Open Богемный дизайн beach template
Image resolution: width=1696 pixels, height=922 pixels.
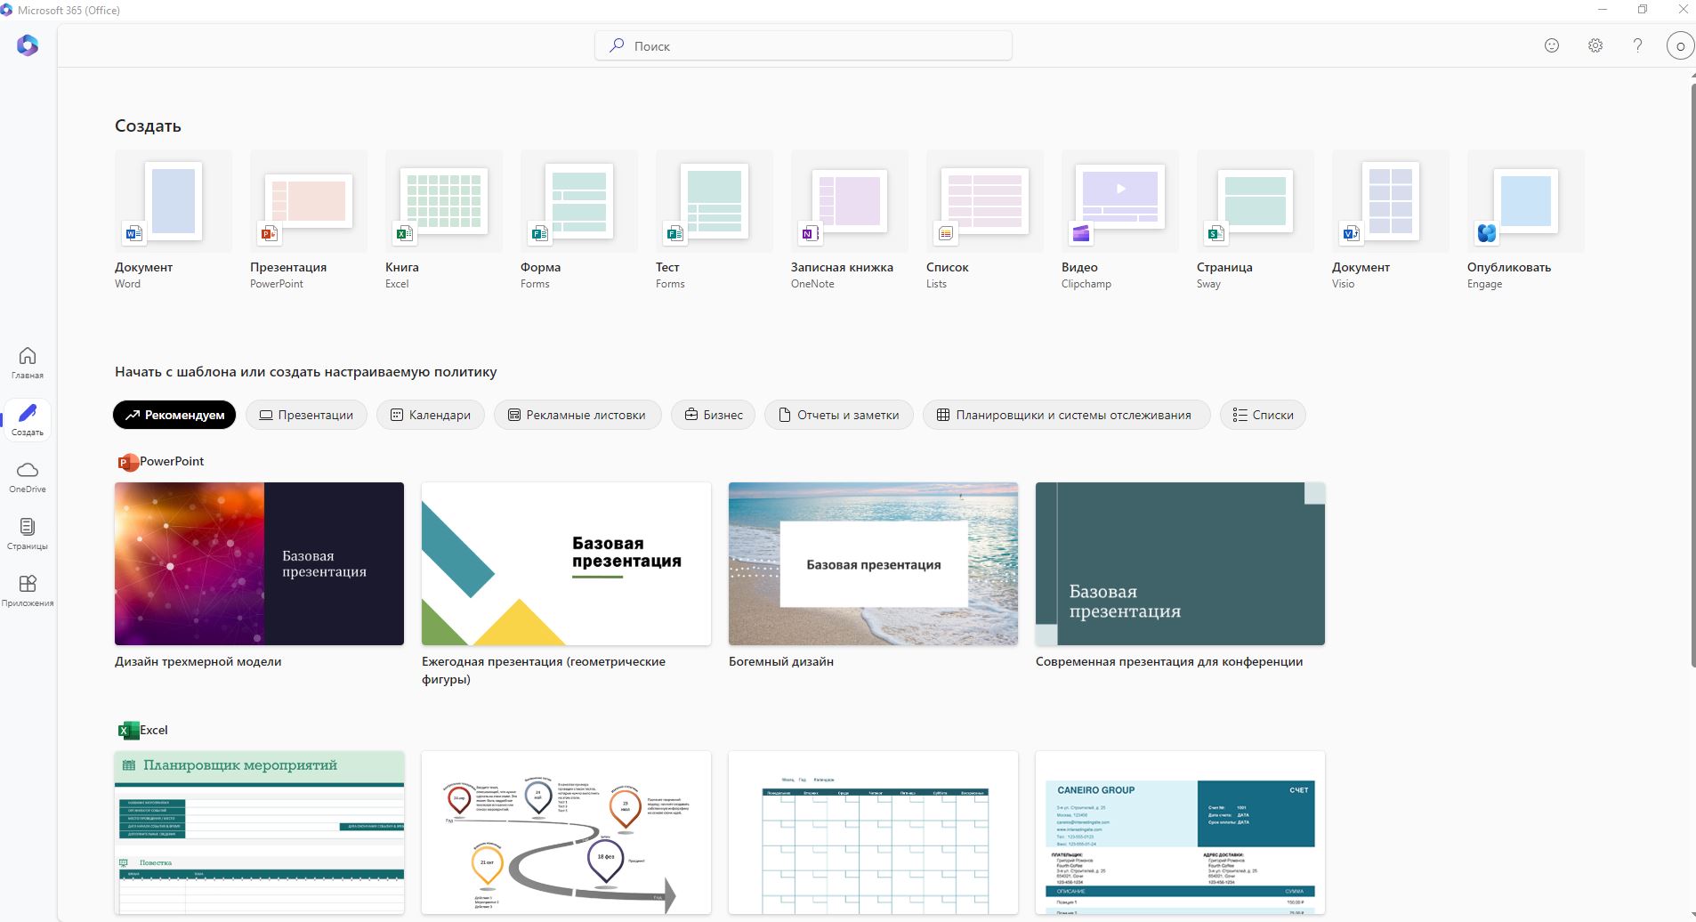[873, 563]
